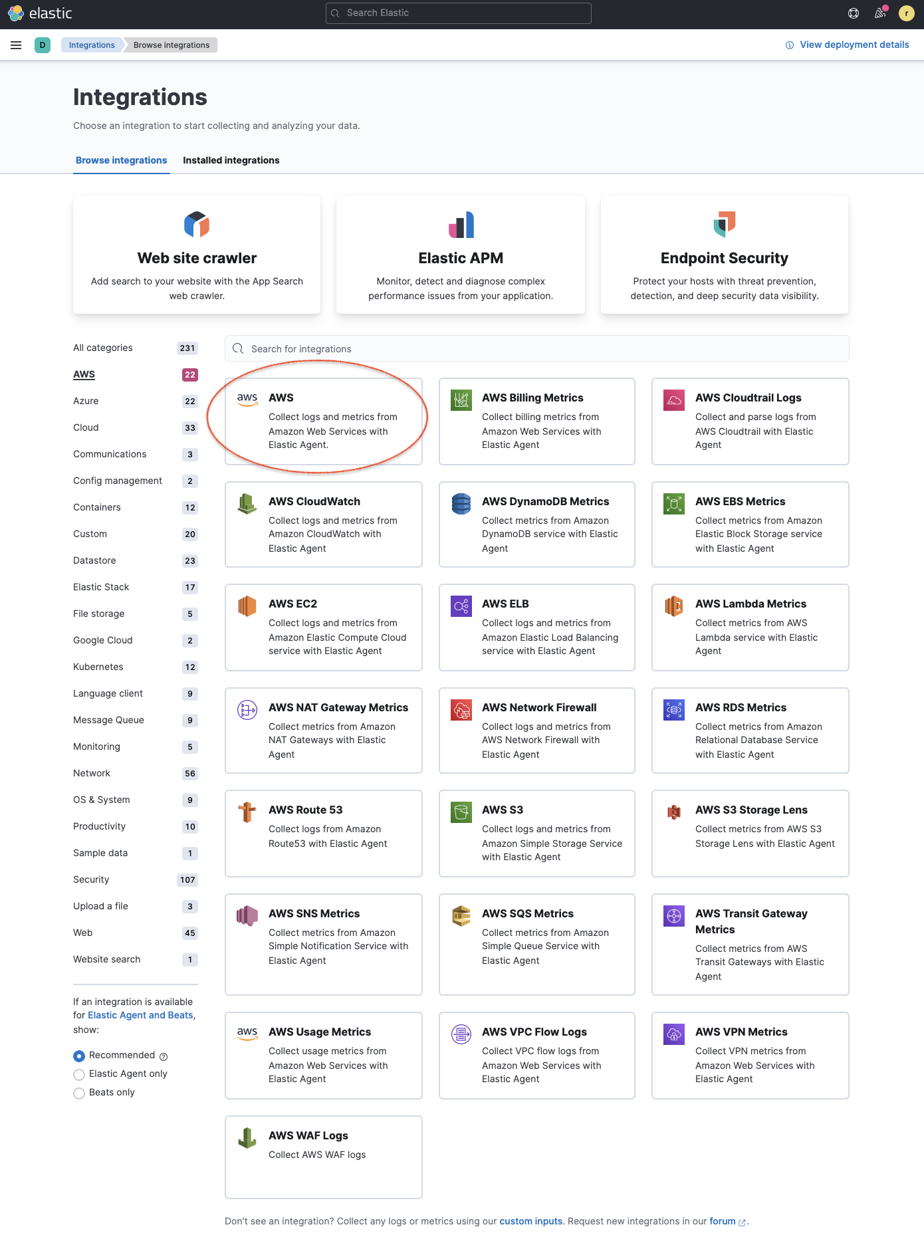Click the AWS DynamoDB Metrics icon

461,504
